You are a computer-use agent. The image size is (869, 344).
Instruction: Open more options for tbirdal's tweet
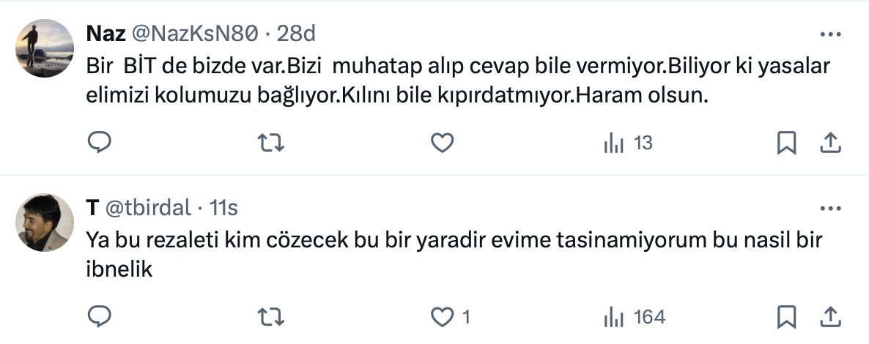point(829,209)
